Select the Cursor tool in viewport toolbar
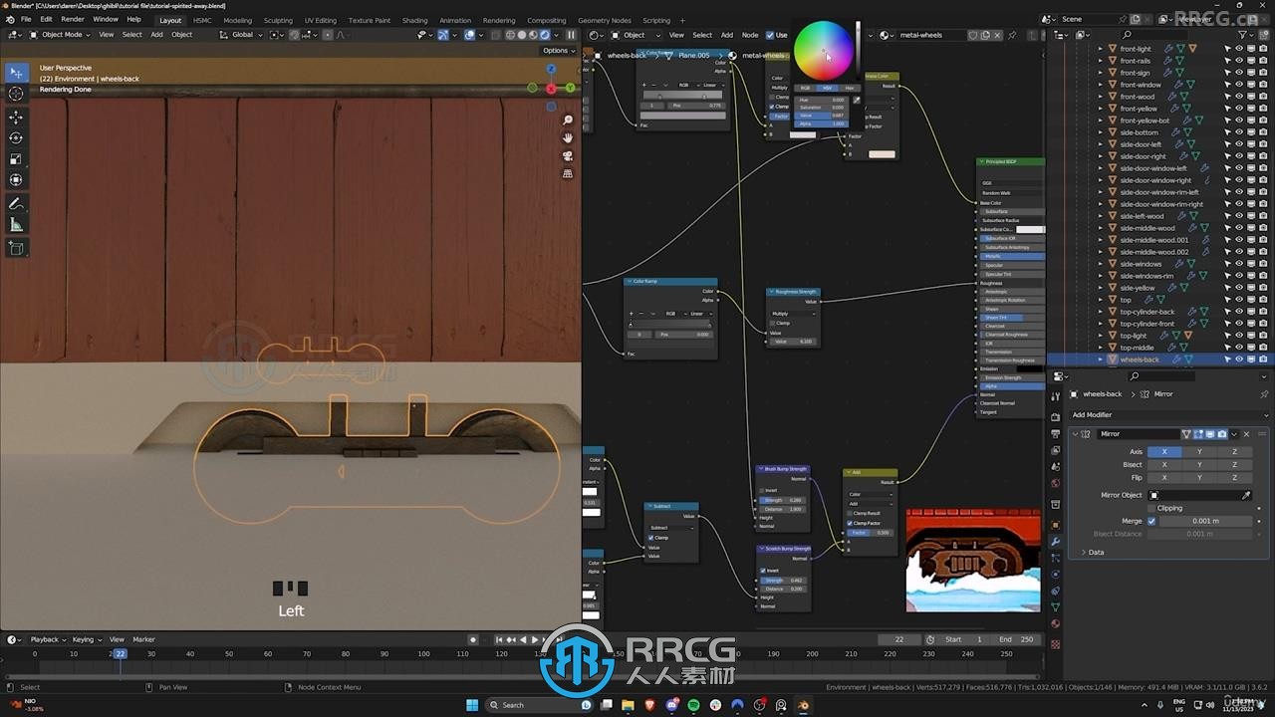 click(x=16, y=94)
